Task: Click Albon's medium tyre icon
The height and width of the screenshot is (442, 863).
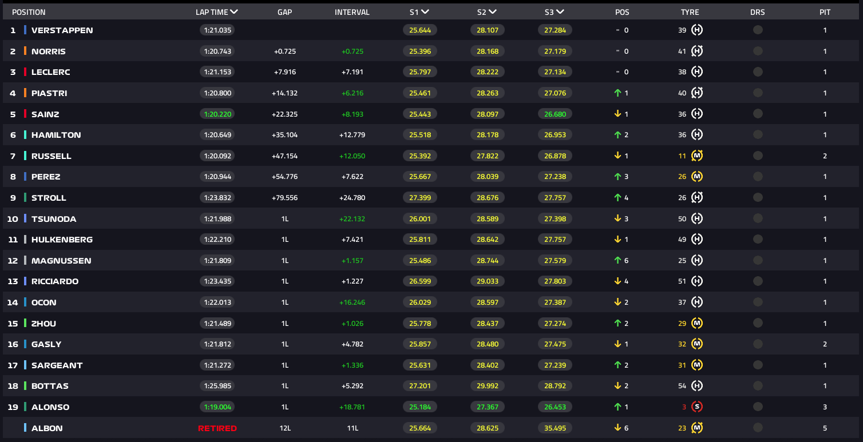Action: (697, 428)
